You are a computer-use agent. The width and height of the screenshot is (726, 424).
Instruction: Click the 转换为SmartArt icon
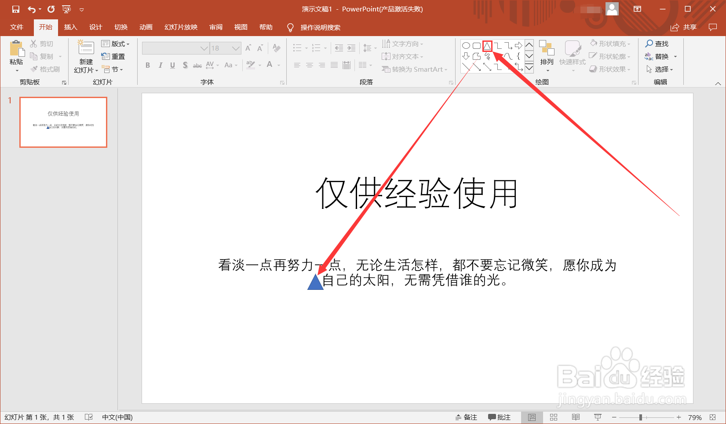387,69
